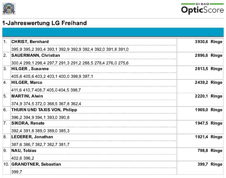Select LEDERER, Jonathan row name
This screenshot has width=226, height=178.
click(32, 137)
